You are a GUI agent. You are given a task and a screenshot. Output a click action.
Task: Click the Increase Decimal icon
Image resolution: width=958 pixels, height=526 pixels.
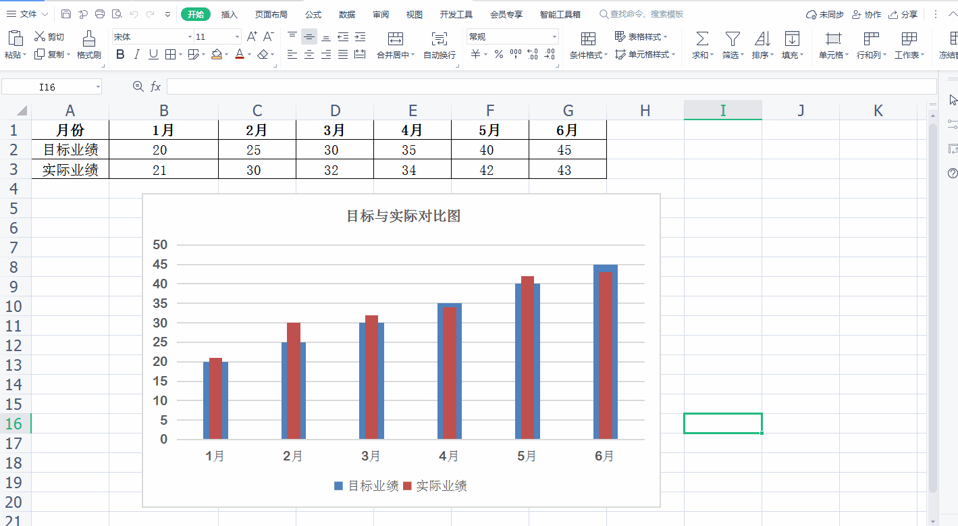pos(533,54)
